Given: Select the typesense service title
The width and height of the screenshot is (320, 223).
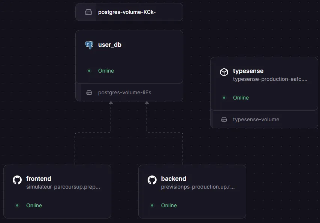Looking at the screenshot, I should [248, 71].
